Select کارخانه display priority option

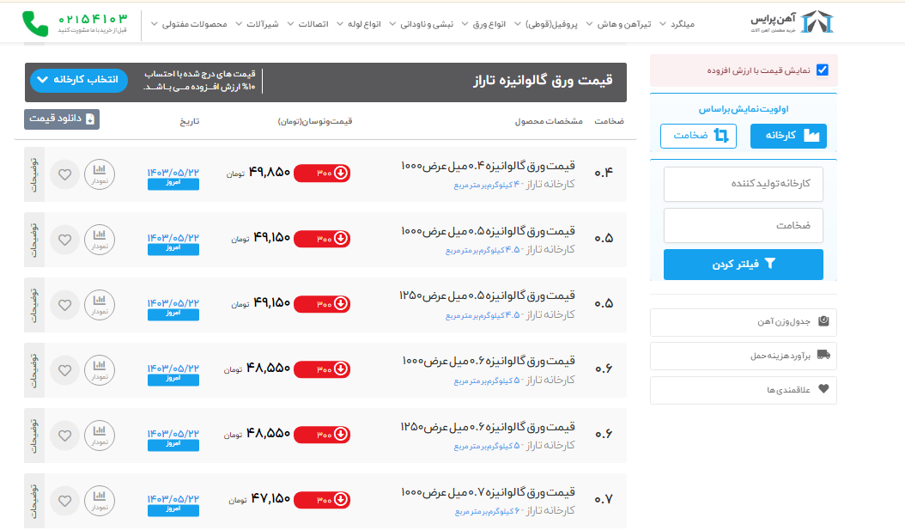click(x=788, y=136)
